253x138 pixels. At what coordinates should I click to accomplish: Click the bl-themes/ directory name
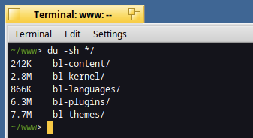click(78, 115)
